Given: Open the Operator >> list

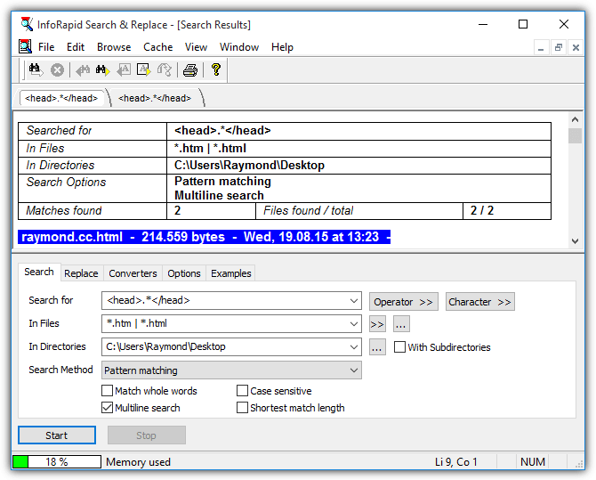Looking at the screenshot, I should pos(404,302).
